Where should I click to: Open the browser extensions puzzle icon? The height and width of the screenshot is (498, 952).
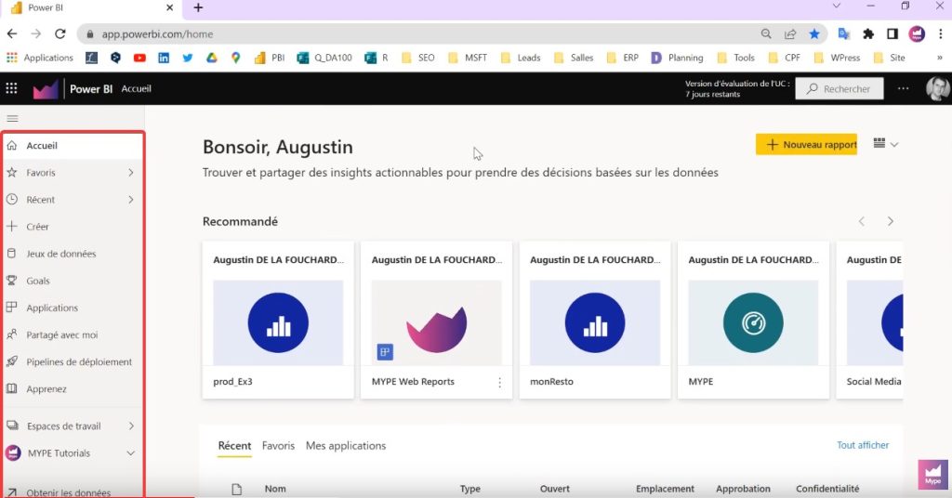[x=868, y=34]
